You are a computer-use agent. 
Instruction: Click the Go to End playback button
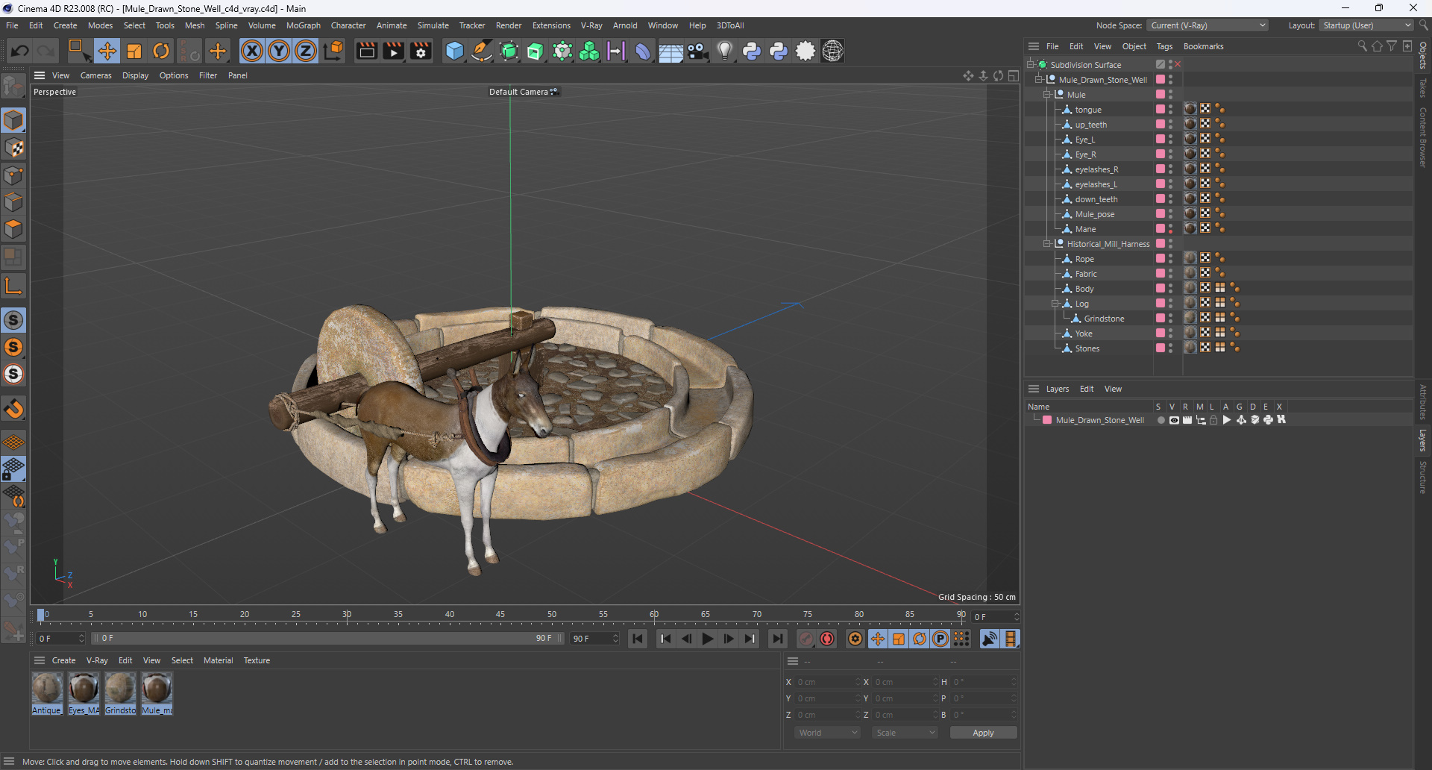point(777,639)
